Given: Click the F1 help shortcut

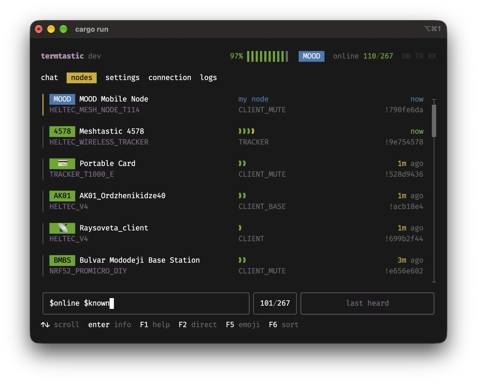Looking at the screenshot, I should click(x=155, y=325).
